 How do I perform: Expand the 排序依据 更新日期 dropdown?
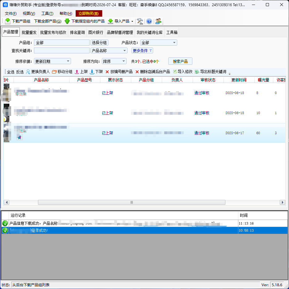pyautogui.click(x=52, y=61)
